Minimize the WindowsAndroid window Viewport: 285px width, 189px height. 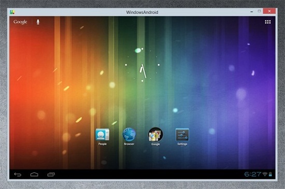(251, 11)
